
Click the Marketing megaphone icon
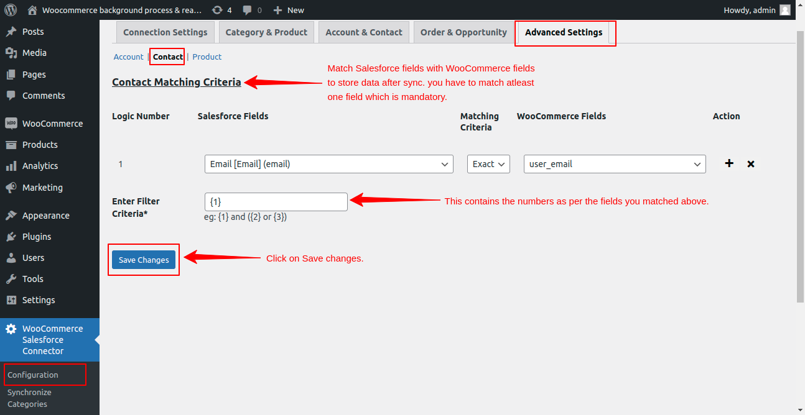click(11, 187)
